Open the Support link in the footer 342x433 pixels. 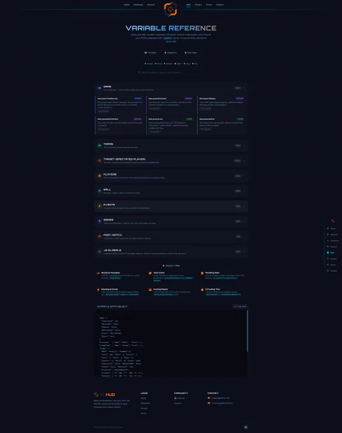(178, 404)
